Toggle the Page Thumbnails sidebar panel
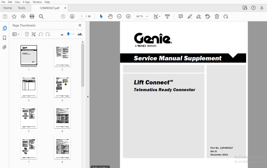Image resolution: width=267 pixels, height=168 pixels. 5,28
